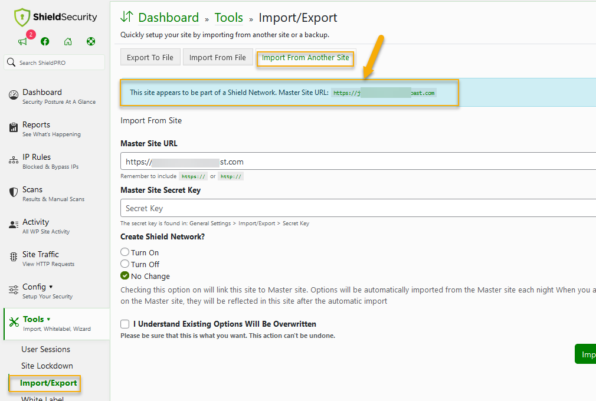Open the announcements megaphone icon

(22, 41)
